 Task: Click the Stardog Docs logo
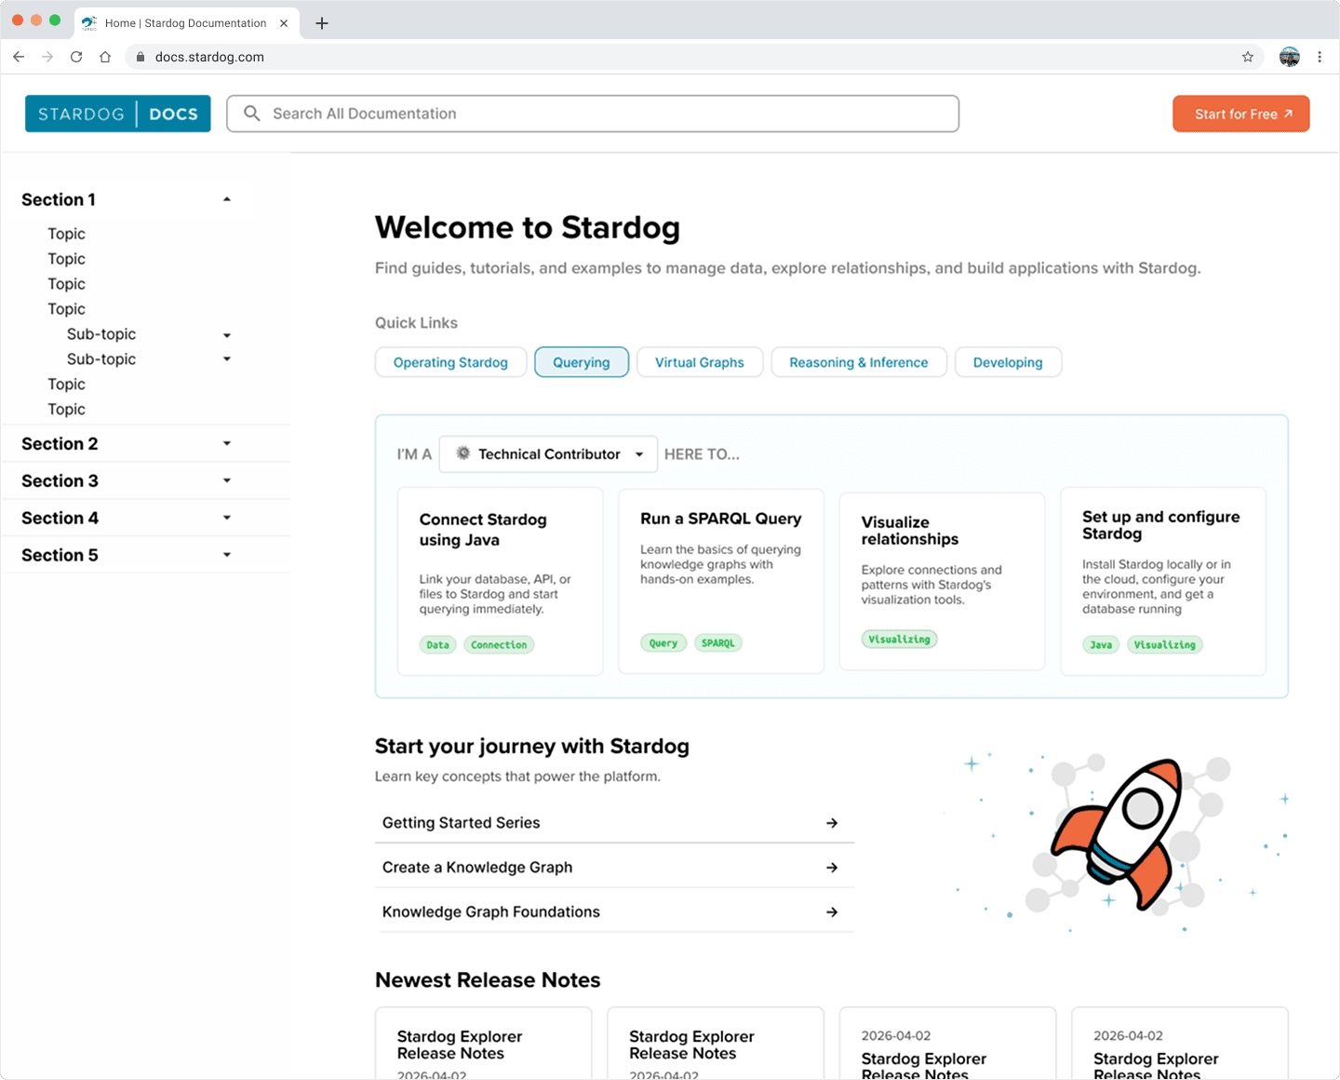[x=118, y=114]
